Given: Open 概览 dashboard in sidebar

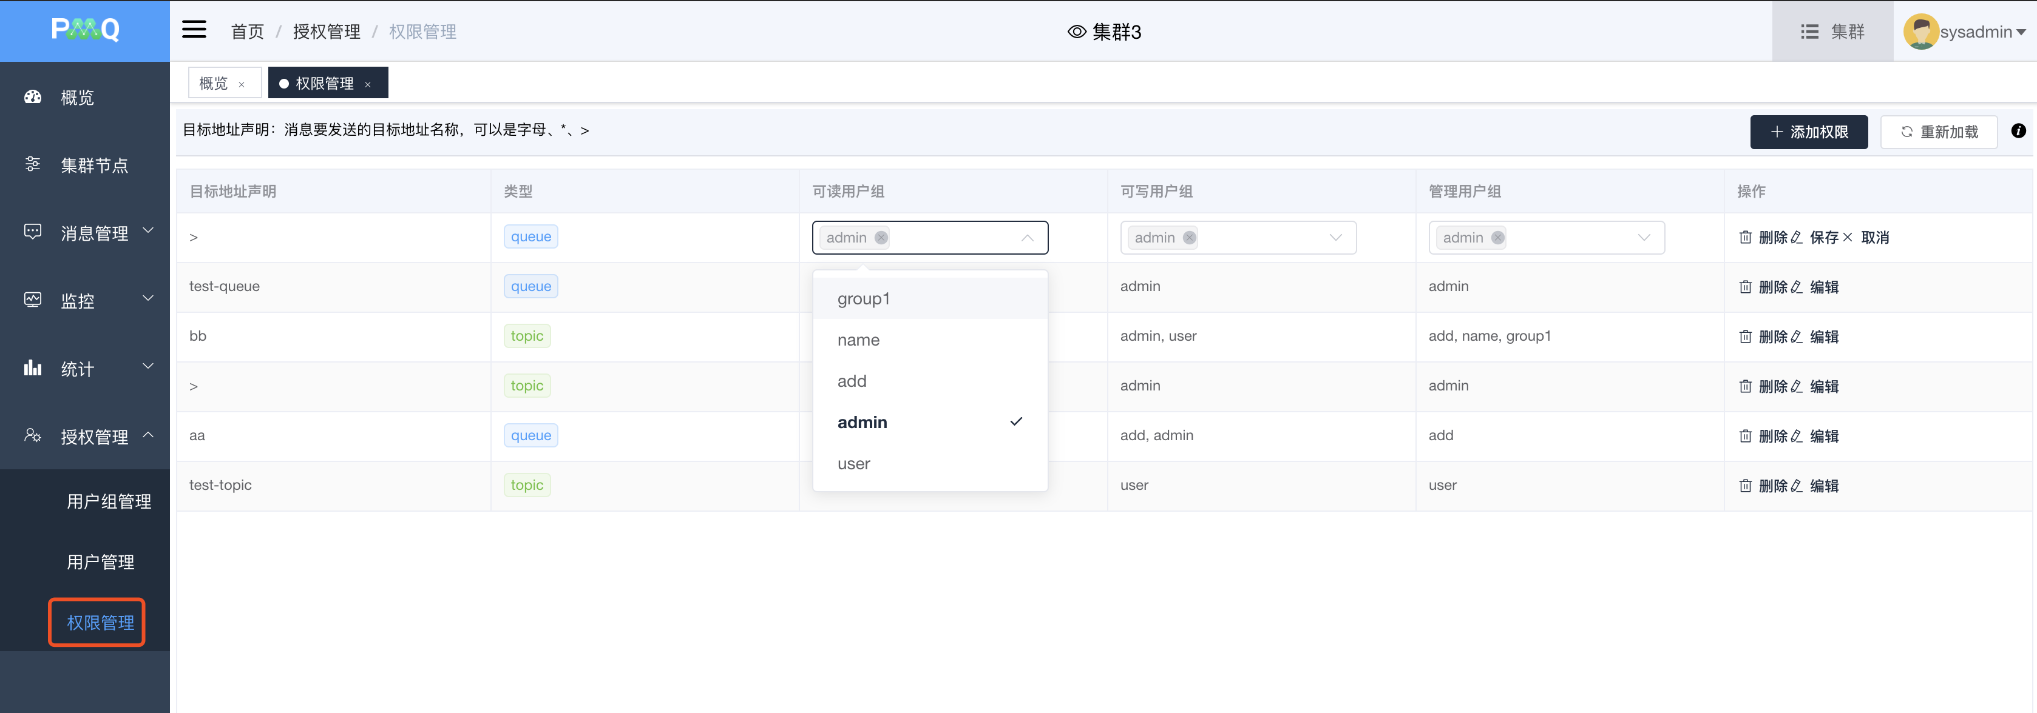Looking at the screenshot, I should coord(76,97).
